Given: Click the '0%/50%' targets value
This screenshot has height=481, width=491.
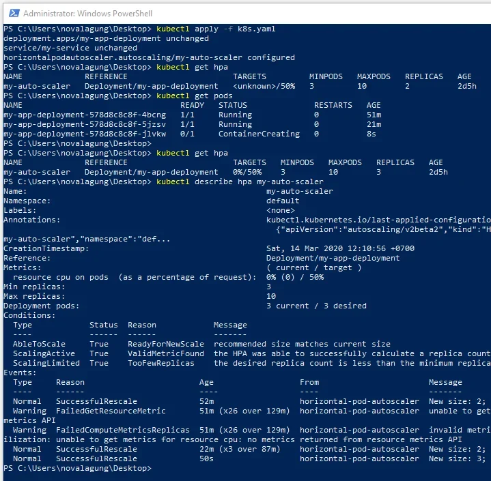Looking at the screenshot, I should tap(247, 172).
